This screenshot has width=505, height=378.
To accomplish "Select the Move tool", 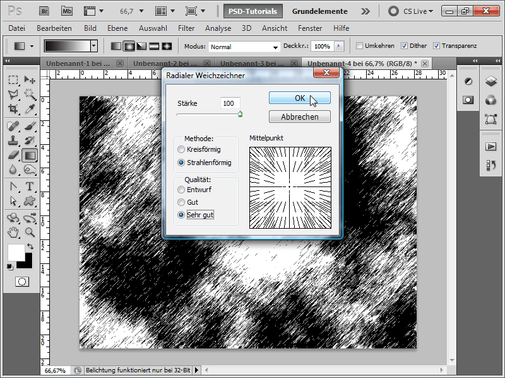I will coord(30,79).
